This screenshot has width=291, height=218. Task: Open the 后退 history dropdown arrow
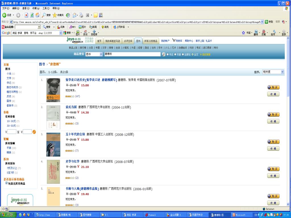click(x=13, y=15)
